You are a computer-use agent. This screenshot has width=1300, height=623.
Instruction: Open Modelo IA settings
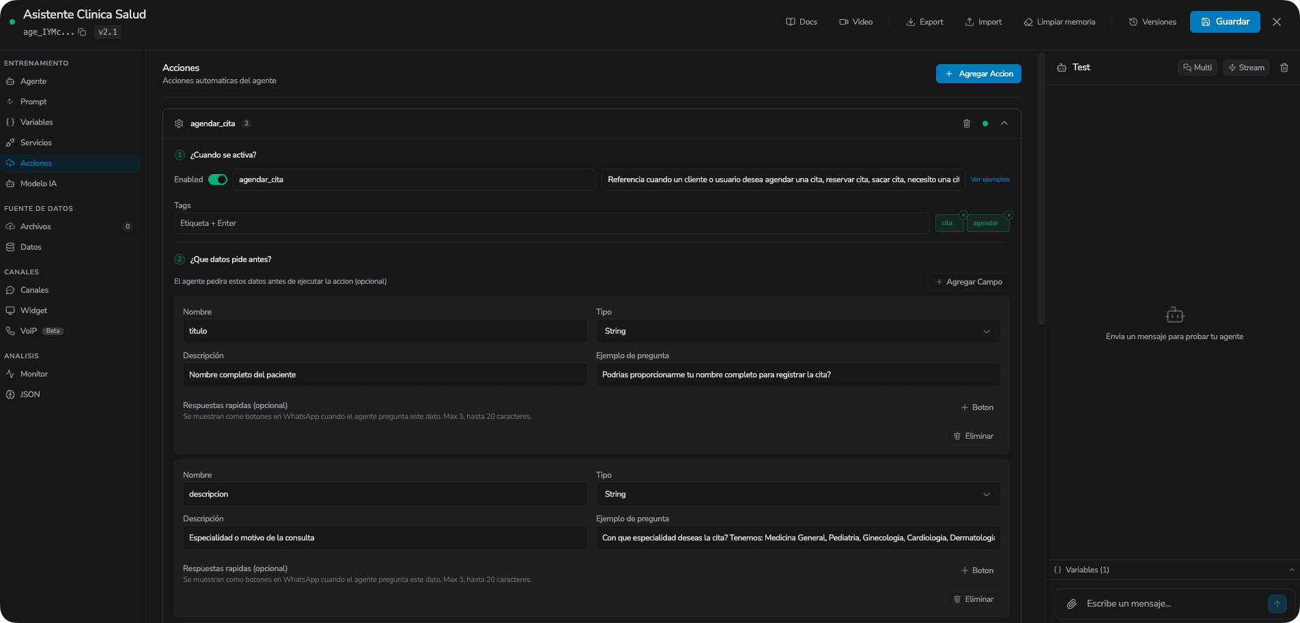point(71,184)
